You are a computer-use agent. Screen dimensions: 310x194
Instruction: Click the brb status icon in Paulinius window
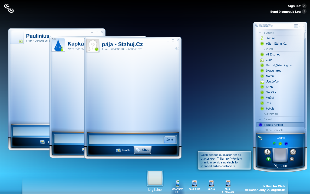point(20,41)
